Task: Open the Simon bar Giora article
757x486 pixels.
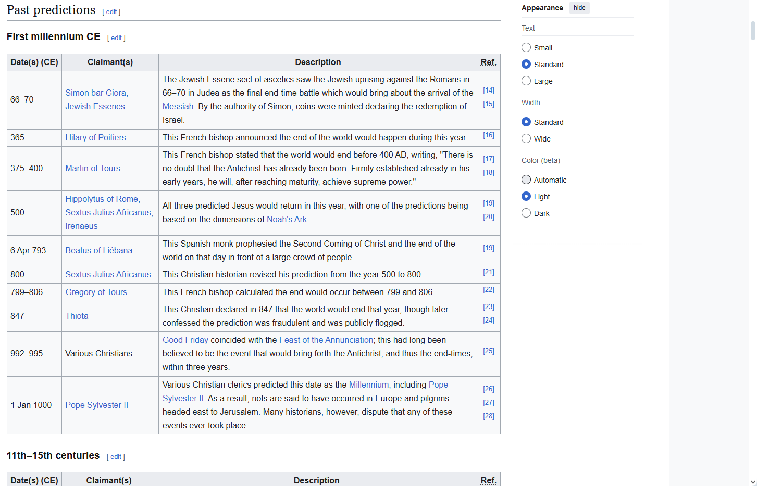Action: pos(96,93)
